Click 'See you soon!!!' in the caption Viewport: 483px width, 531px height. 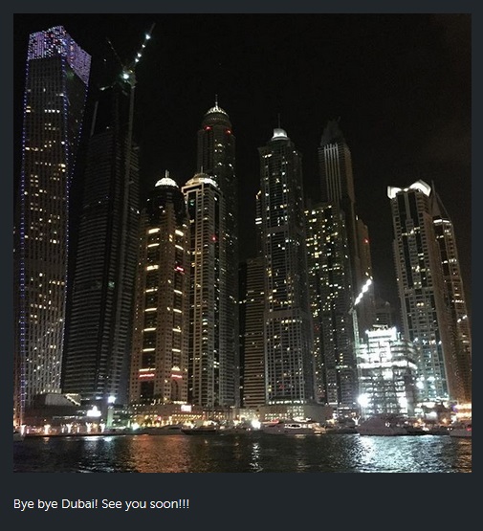pyautogui.click(x=145, y=504)
